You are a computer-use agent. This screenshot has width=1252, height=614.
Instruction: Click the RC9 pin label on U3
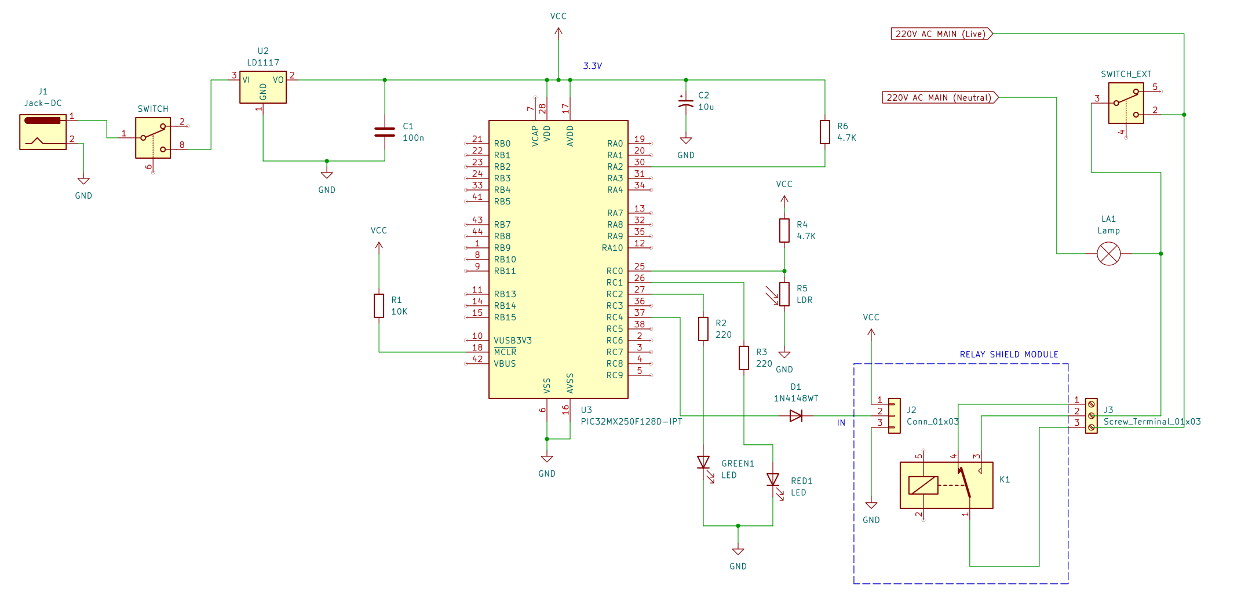click(x=615, y=375)
